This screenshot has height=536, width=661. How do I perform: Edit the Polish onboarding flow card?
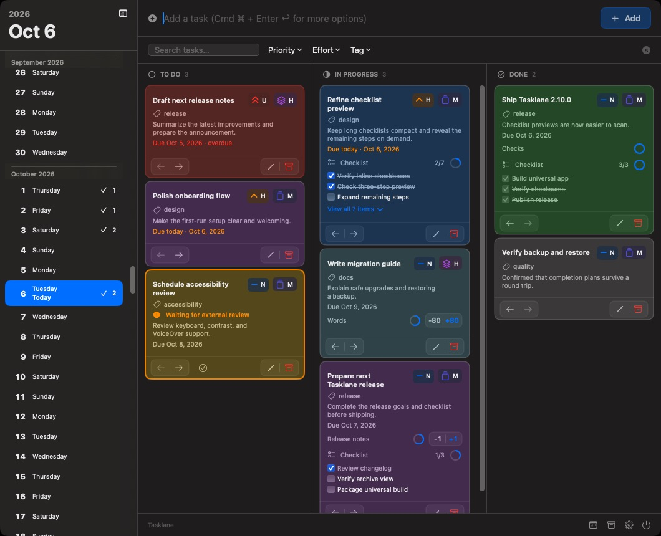tap(271, 255)
